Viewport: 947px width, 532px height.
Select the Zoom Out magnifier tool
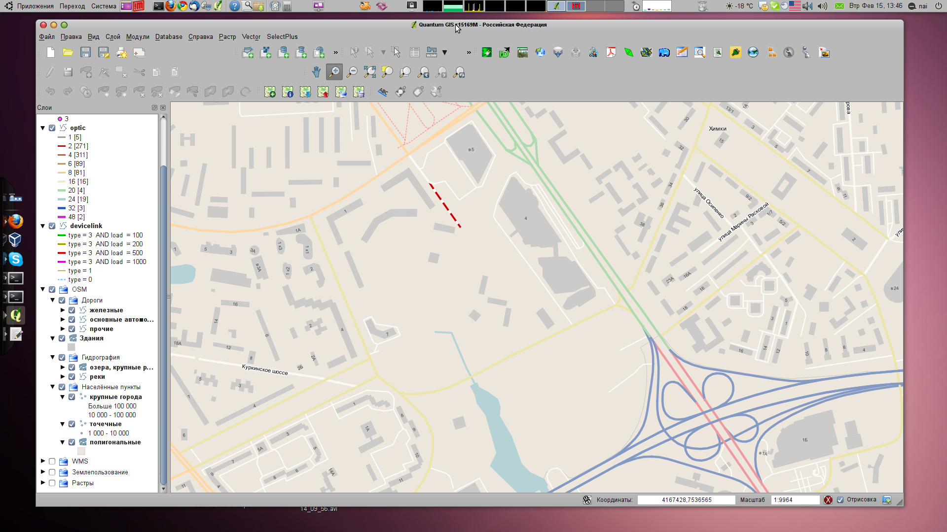[352, 72]
